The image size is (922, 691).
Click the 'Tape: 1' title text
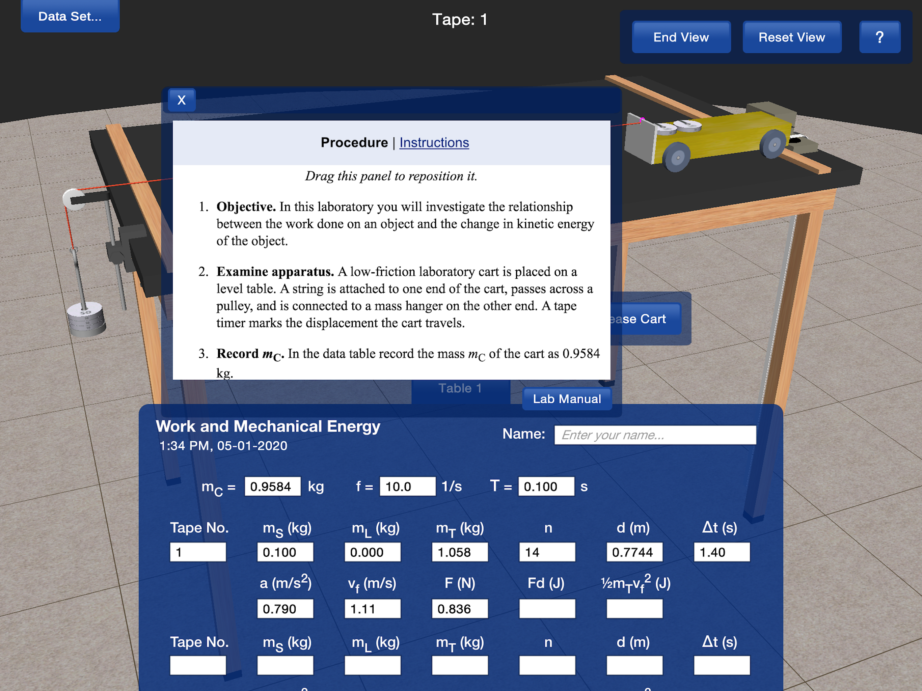[460, 19]
